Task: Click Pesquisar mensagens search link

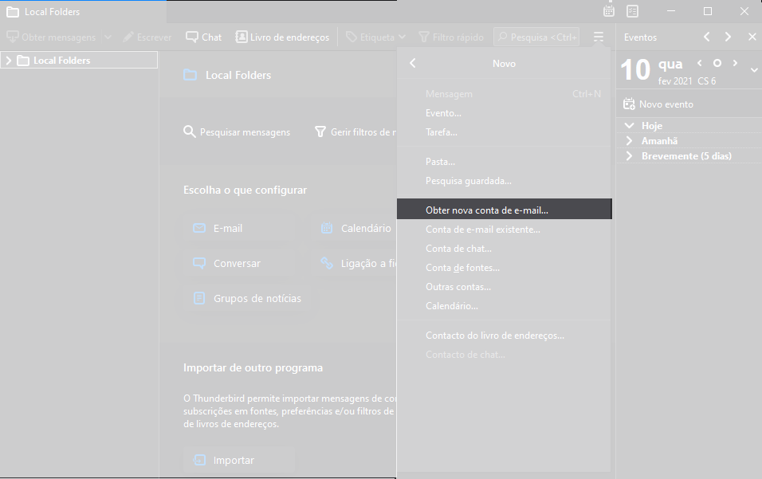Action: point(237,132)
